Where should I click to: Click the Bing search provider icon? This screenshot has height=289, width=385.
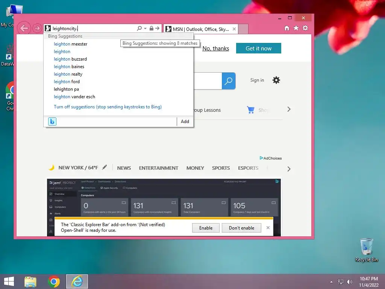52,122
